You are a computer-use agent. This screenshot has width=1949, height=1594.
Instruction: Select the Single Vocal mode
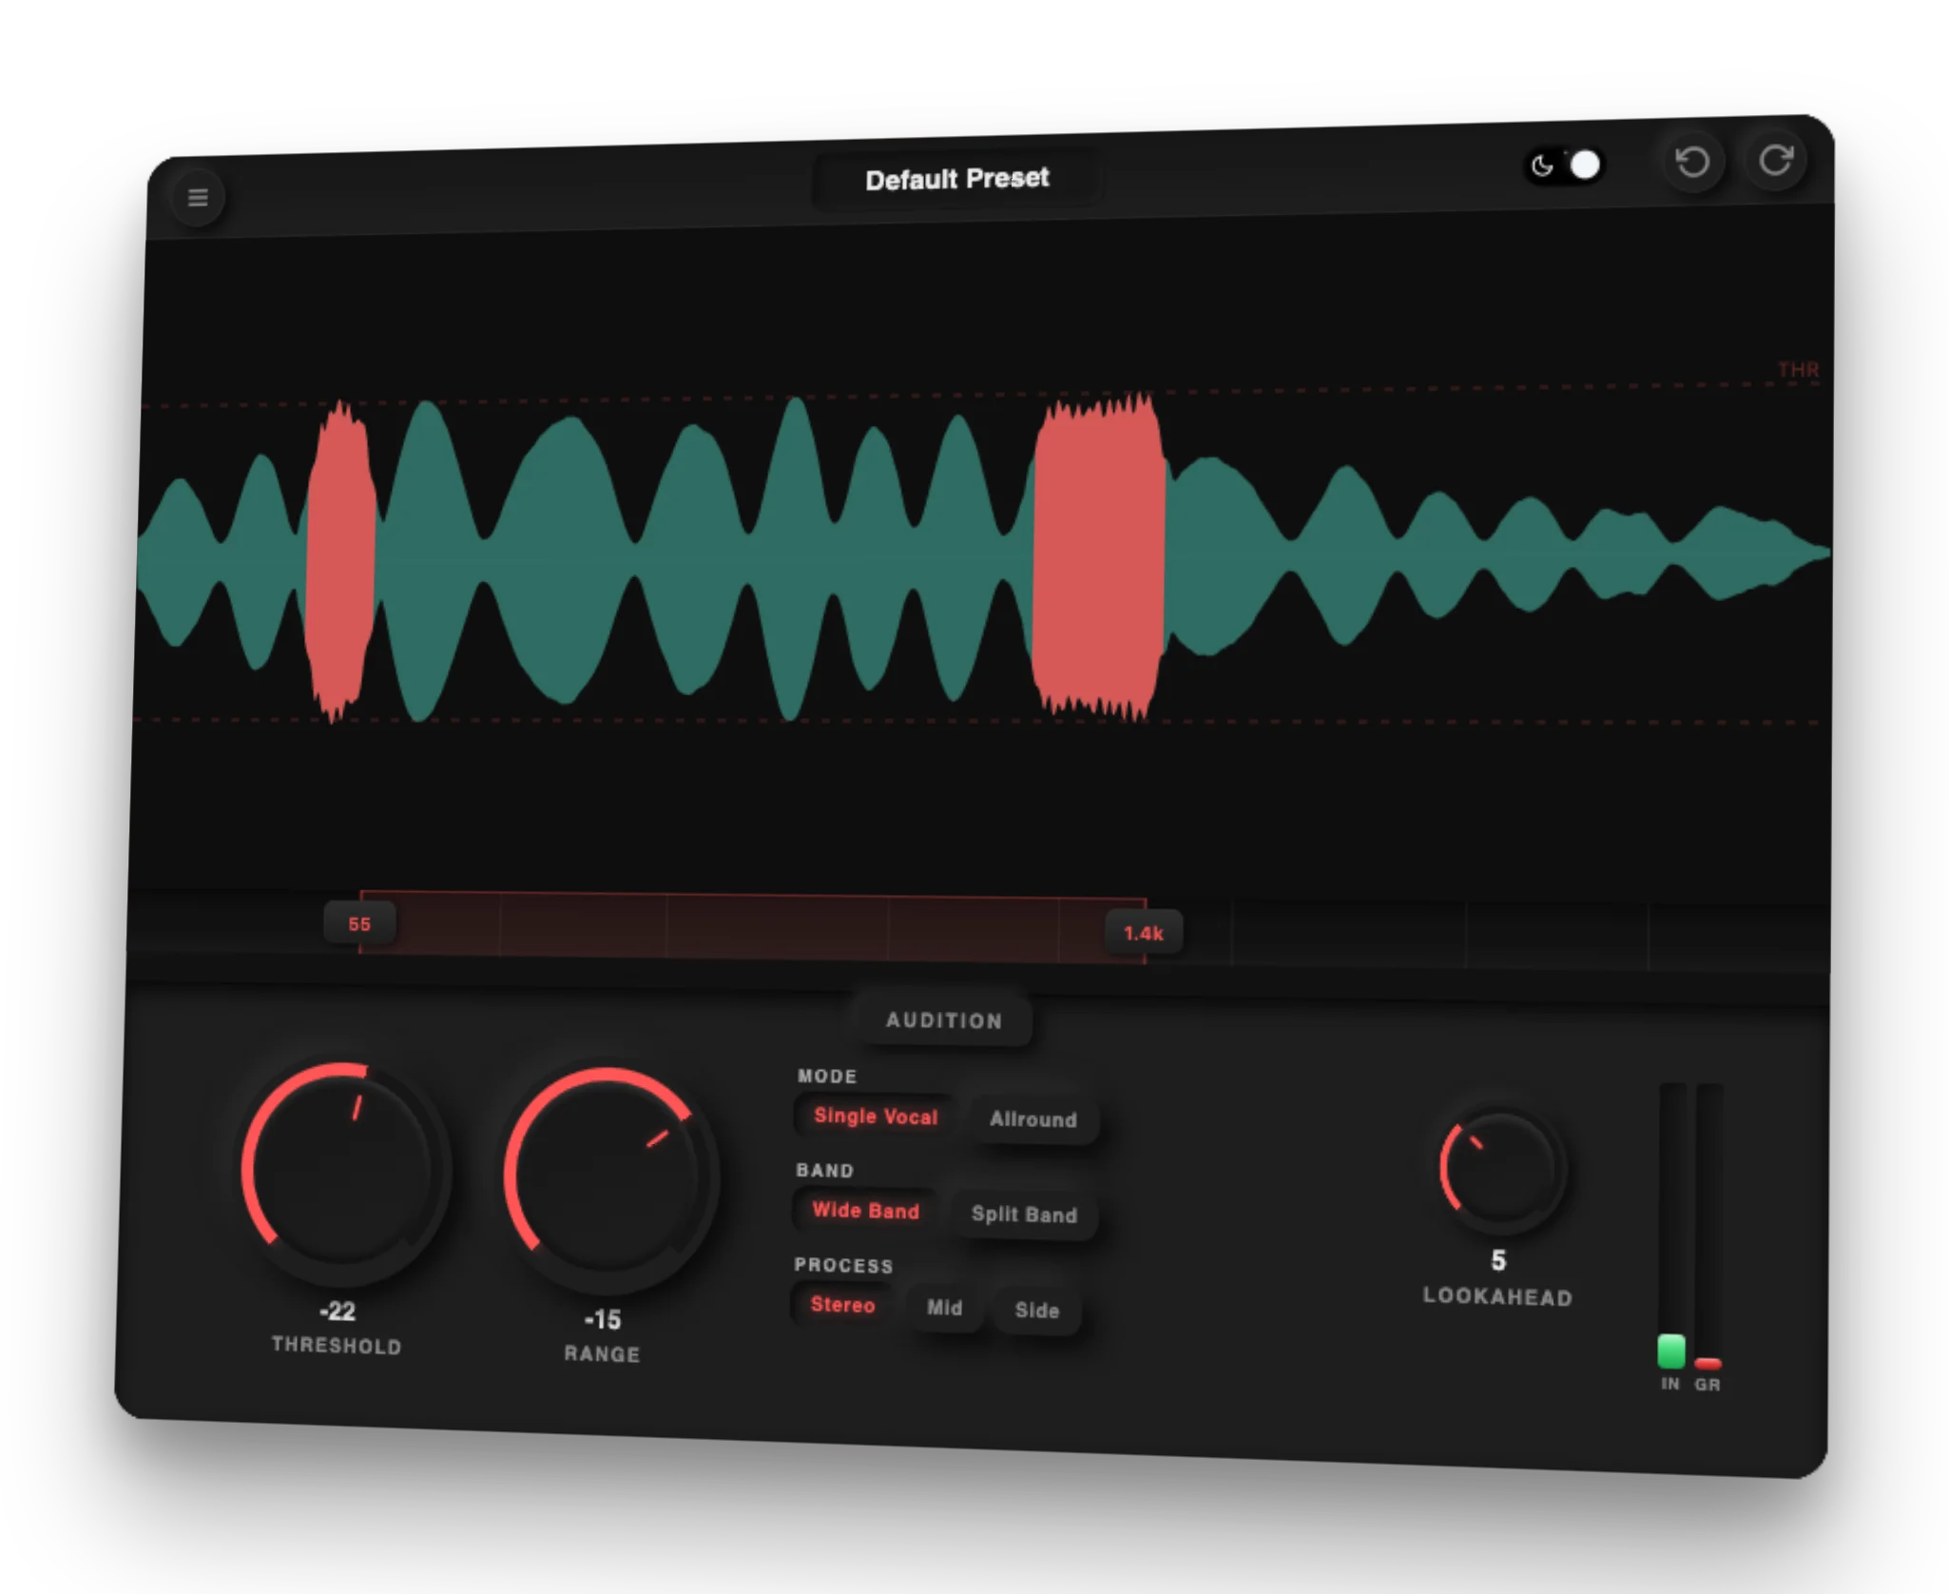pyautogui.click(x=874, y=1116)
